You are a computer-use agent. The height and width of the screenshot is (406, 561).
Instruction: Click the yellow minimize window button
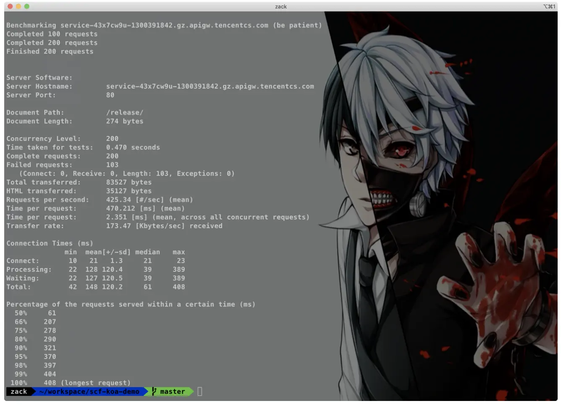(x=18, y=6)
